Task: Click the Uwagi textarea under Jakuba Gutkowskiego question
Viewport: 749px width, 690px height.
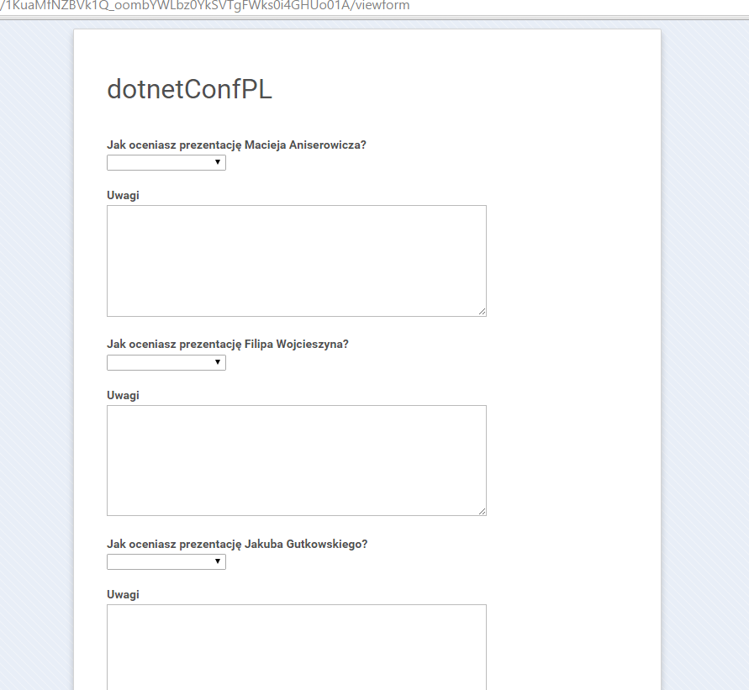Action: [297, 647]
